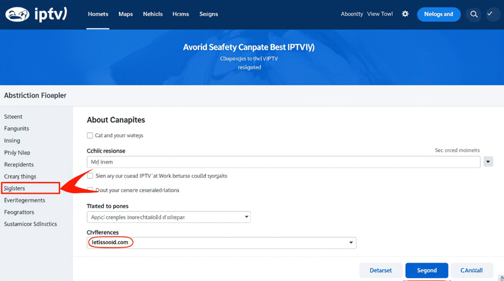Open the Homets tab
Screen dimensions: 504x281
pyautogui.click(x=98, y=14)
